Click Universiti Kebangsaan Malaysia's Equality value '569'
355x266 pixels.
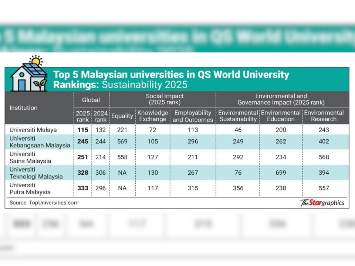[122, 141]
